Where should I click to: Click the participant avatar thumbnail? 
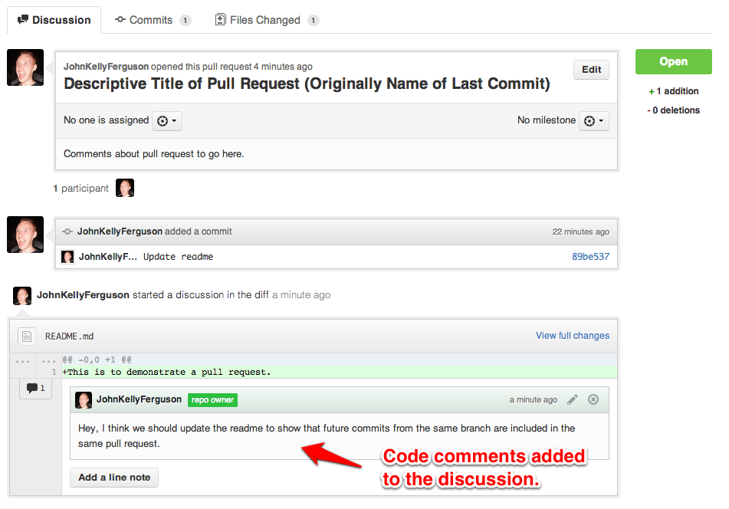point(125,189)
